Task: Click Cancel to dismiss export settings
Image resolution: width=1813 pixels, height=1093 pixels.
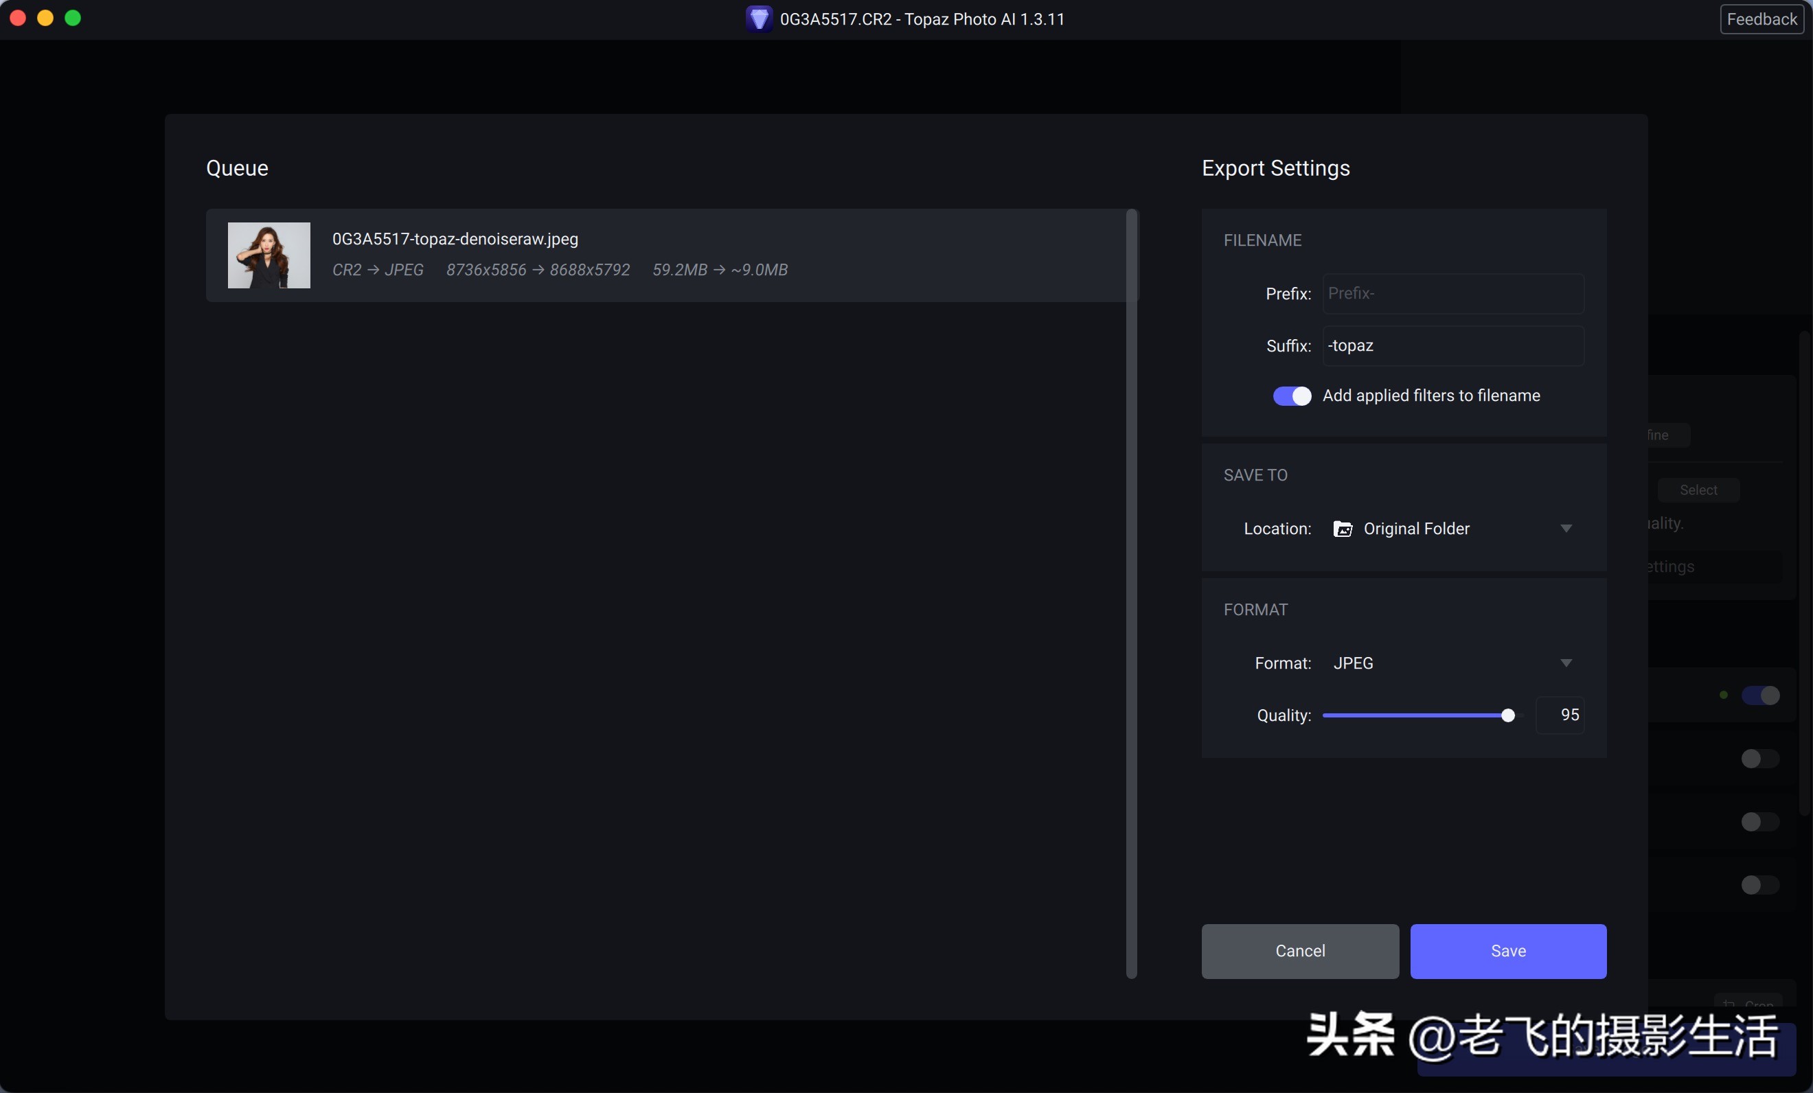Action: tap(1299, 951)
